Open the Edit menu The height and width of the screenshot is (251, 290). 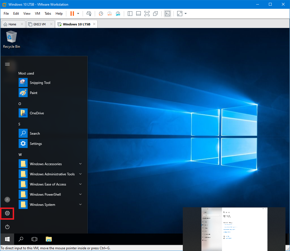tap(16, 14)
